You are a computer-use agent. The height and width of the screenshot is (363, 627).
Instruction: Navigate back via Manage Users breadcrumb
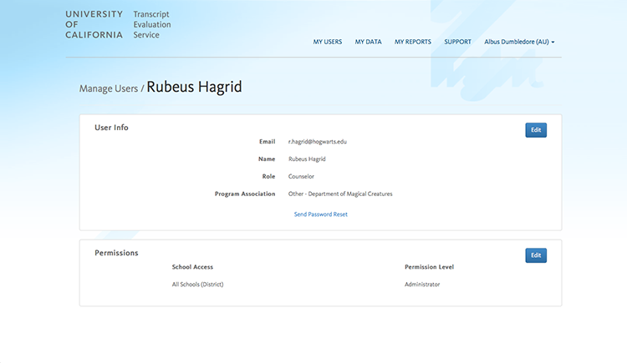click(109, 88)
